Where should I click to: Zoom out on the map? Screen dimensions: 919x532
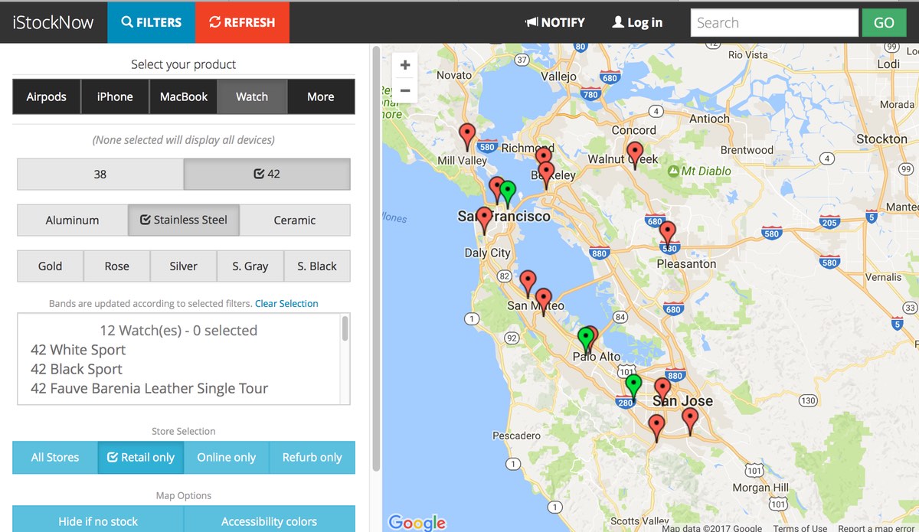click(x=405, y=91)
